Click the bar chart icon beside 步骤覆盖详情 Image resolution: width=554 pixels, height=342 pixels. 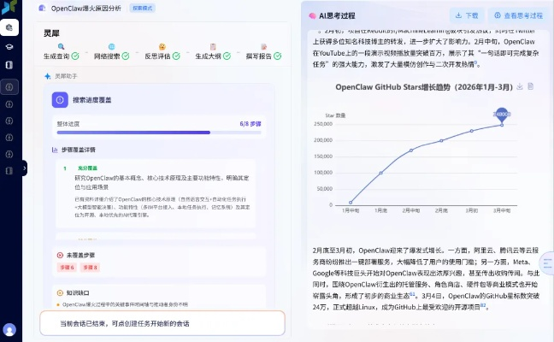coord(55,150)
